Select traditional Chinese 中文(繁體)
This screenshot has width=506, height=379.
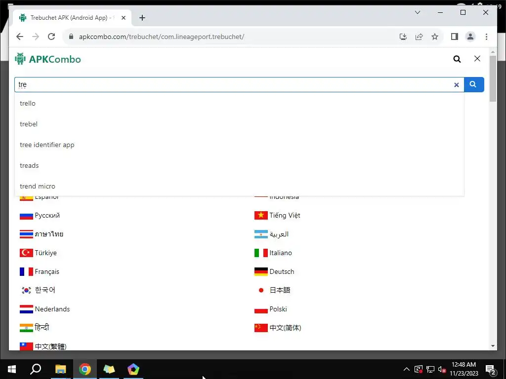click(43, 346)
